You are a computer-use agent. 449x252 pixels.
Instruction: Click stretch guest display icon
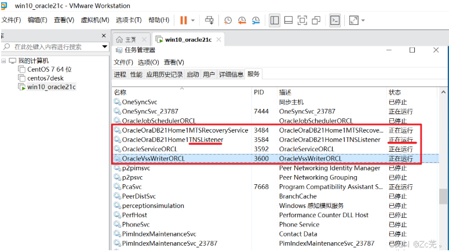coord(353,20)
